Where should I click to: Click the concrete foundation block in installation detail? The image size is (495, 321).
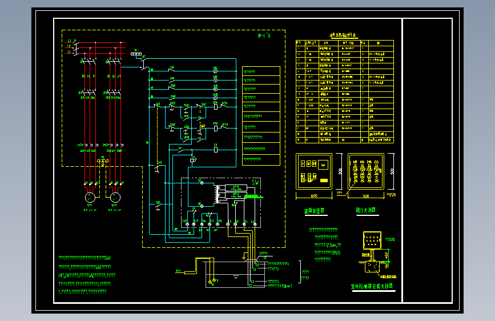click(x=372, y=267)
